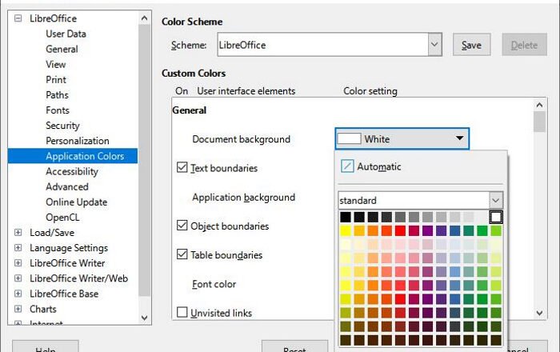This screenshot has height=352, width=560.
Task: Click the Application background label
Action: [243, 197]
